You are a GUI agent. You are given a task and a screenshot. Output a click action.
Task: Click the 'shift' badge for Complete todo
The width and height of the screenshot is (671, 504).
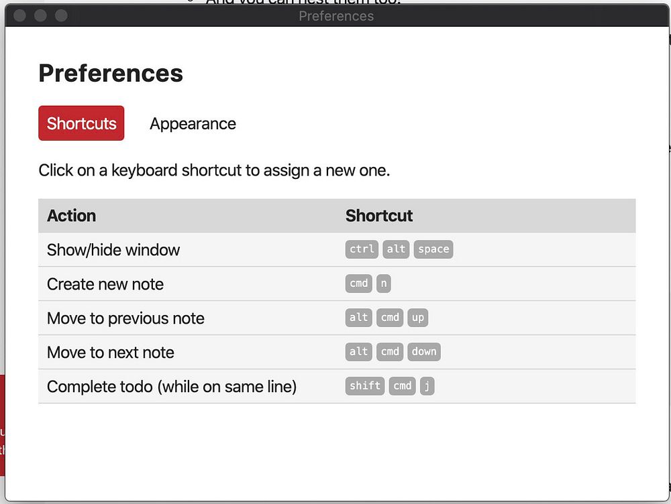(x=365, y=386)
